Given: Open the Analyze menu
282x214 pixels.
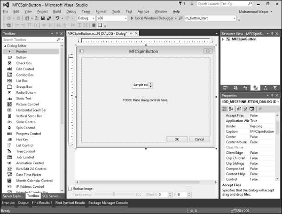Looking at the screenshot, I should pos(143,11).
